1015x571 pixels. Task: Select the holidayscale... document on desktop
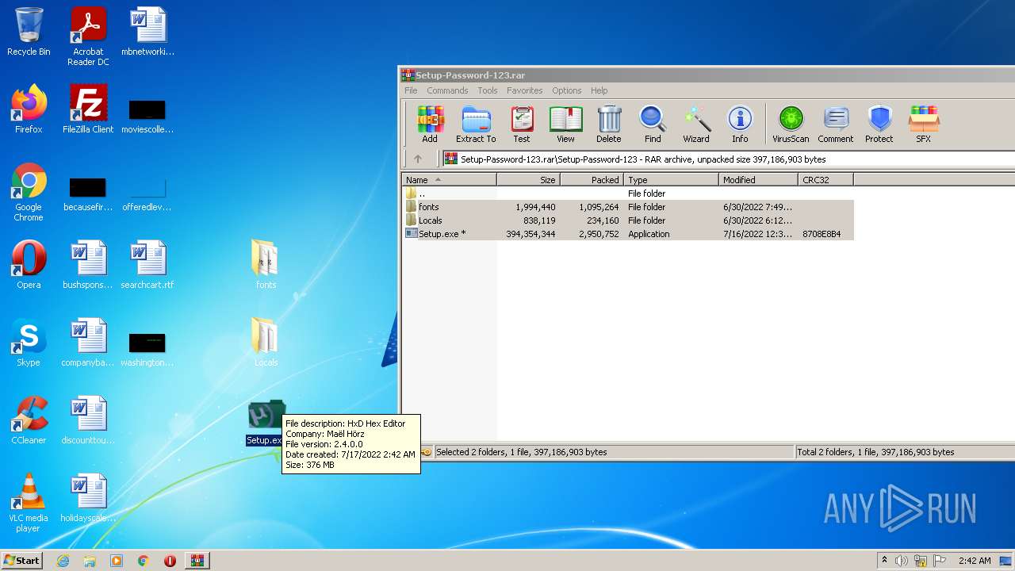click(x=88, y=498)
